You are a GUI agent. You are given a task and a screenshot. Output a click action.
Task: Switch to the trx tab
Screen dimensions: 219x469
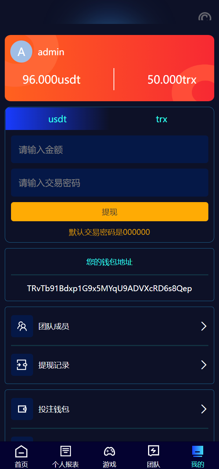(162, 119)
